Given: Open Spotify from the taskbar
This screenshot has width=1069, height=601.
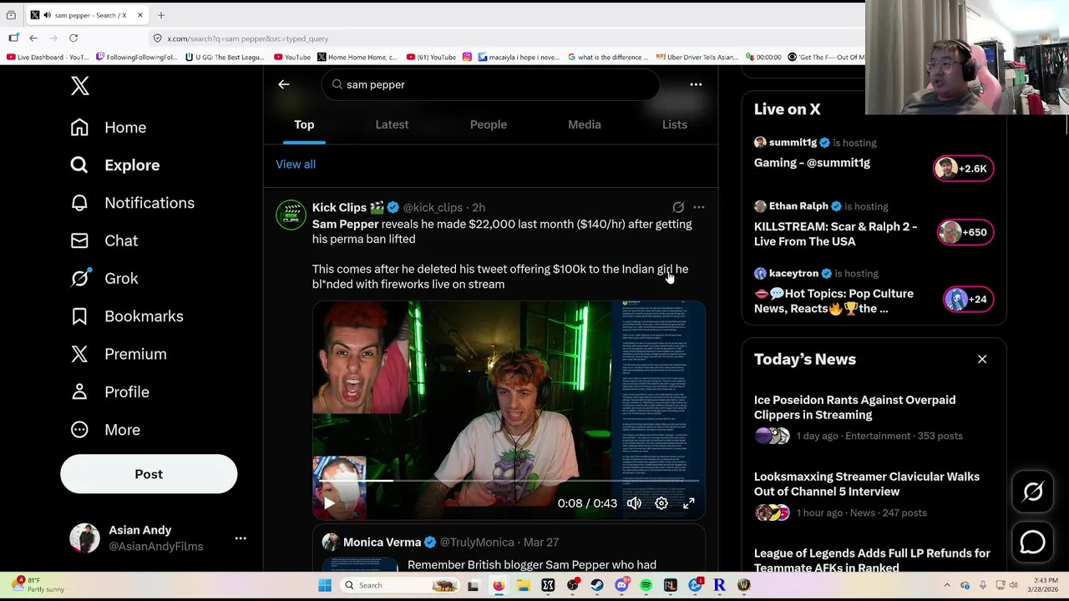Looking at the screenshot, I should [646, 585].
